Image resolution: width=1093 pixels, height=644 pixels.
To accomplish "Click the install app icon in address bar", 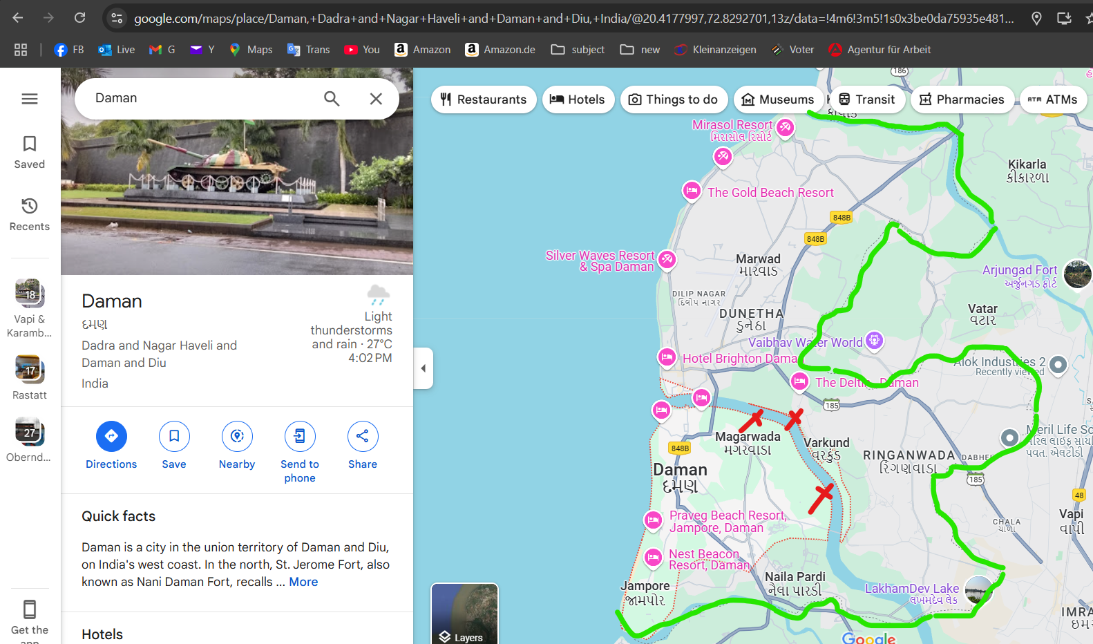I will 1064,19.
